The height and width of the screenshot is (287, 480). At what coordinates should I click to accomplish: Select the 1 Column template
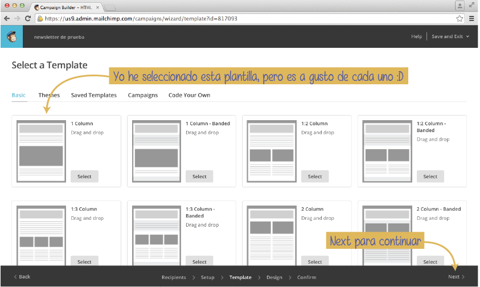pyautogui.click(x=84, y=177)
